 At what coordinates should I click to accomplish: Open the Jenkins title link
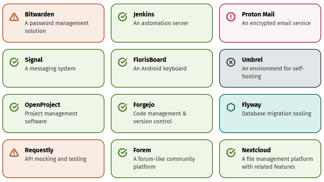pyautogui.click(x=144, y=14)
